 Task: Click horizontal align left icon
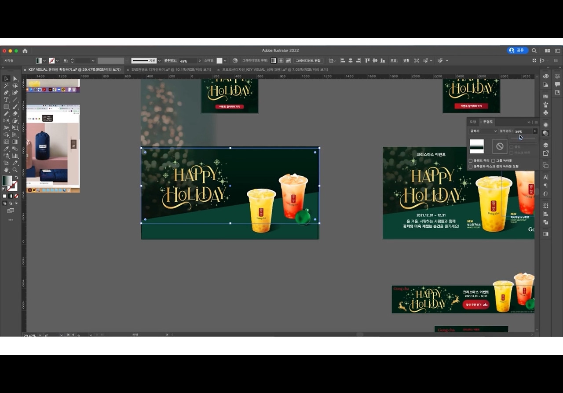(x=343, y=60)
